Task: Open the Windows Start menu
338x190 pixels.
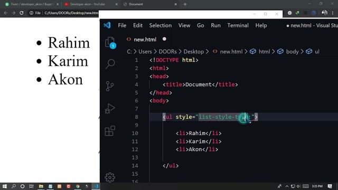Action: tap(5, 186)
